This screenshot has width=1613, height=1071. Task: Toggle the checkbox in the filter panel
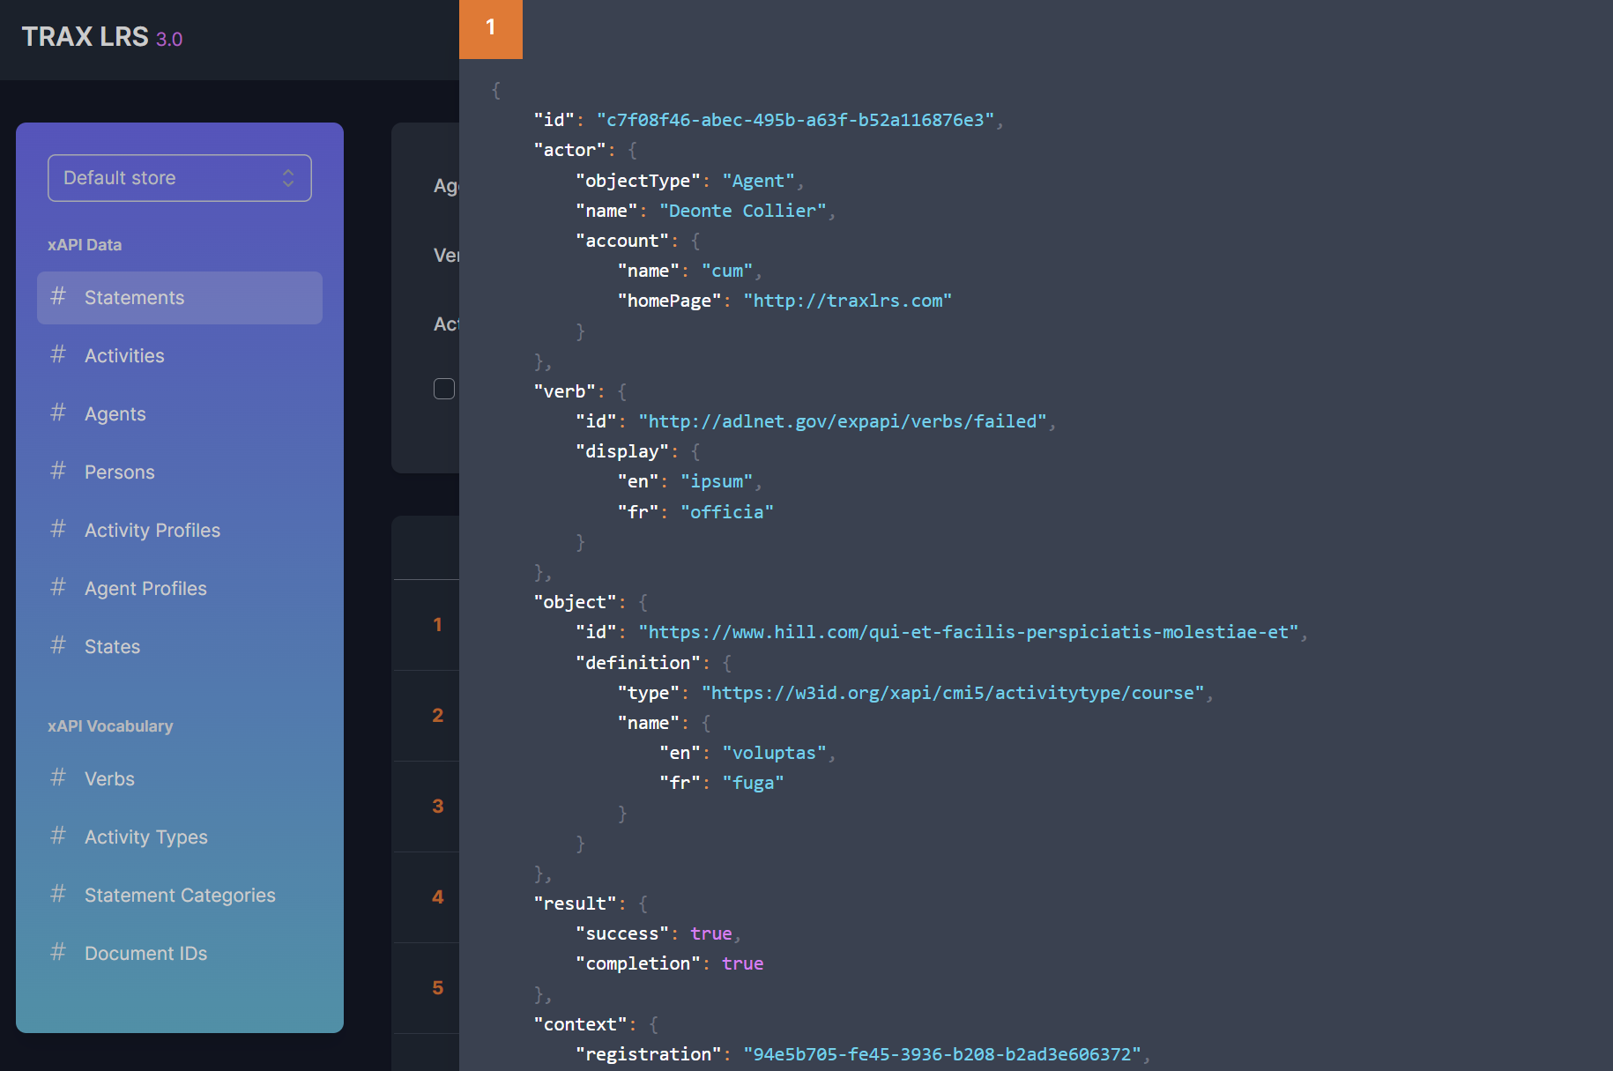444,389
